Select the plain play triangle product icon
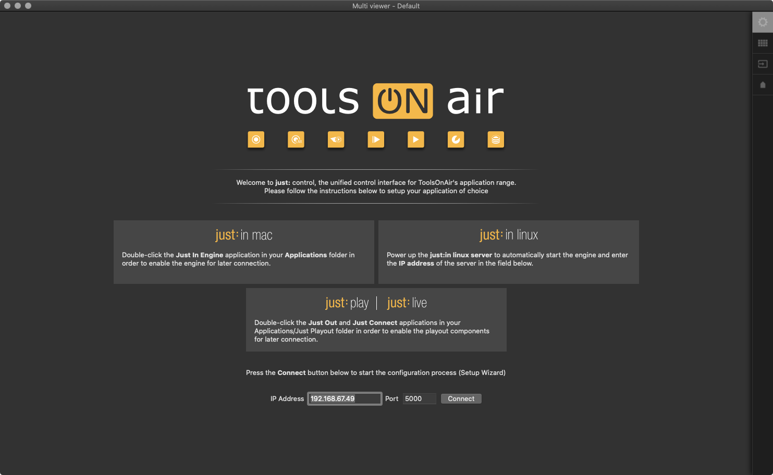The height and width of the screenshot is (475, 773). coord(416,140)
